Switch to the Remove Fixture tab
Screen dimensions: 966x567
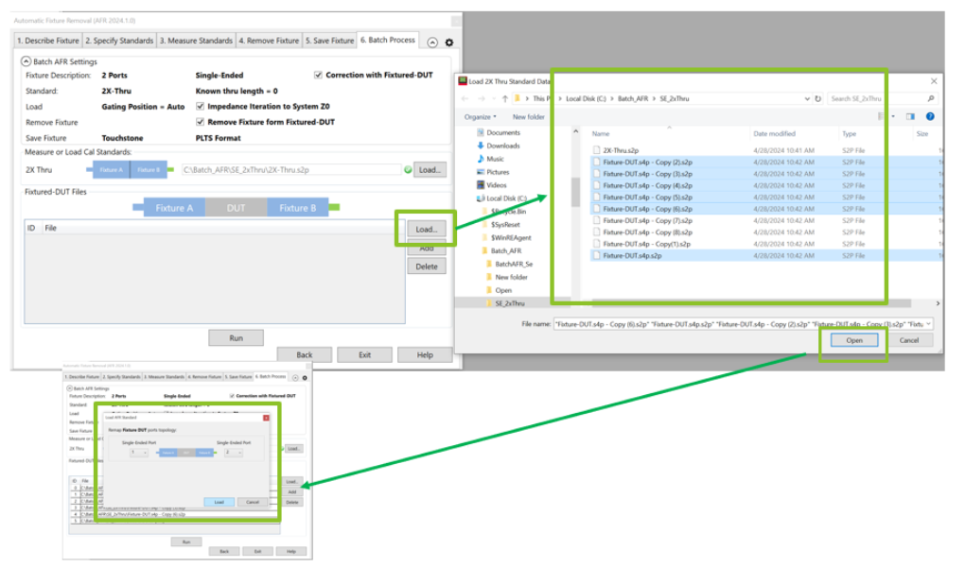(x=268, y=41)
